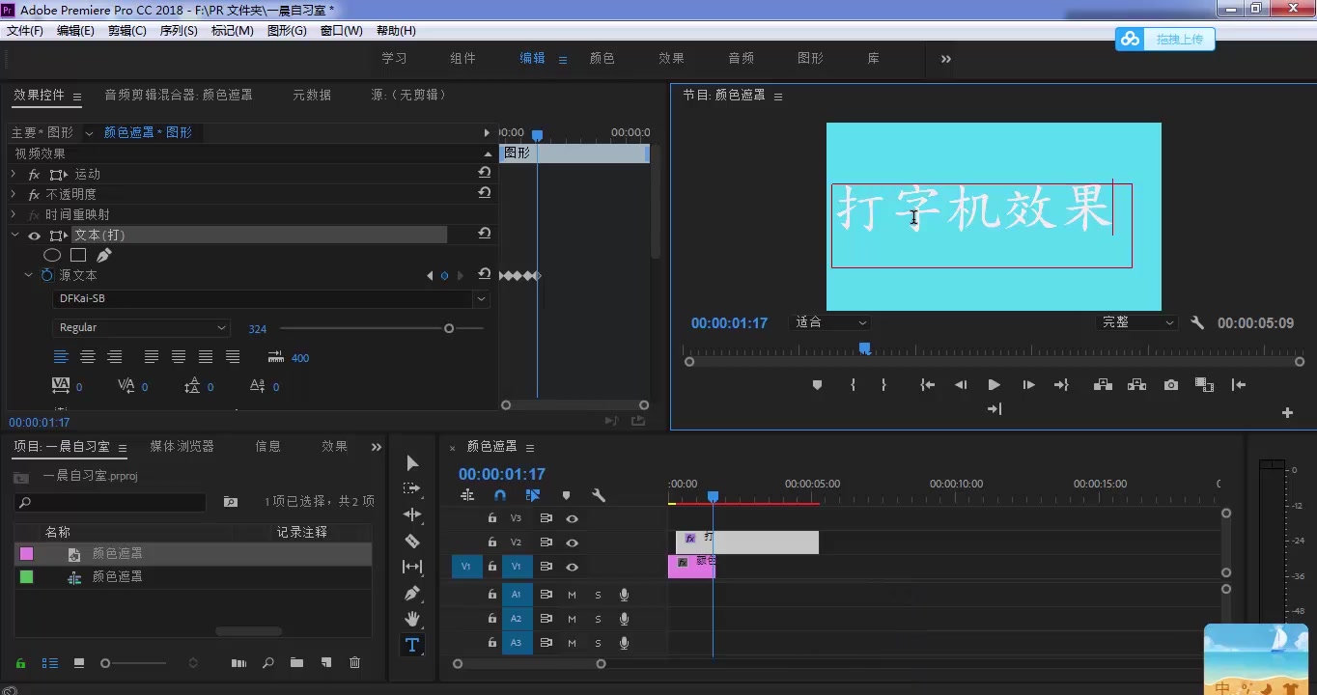
Task: Open the DFKai-SB font dropdown
Action: click(x=481, y=299)
